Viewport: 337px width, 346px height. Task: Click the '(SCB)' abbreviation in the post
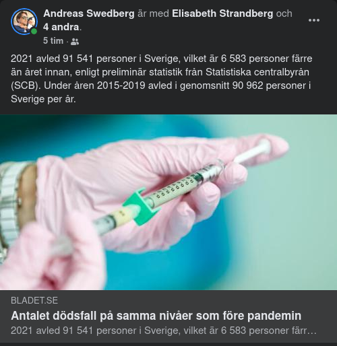coord(26,85)
